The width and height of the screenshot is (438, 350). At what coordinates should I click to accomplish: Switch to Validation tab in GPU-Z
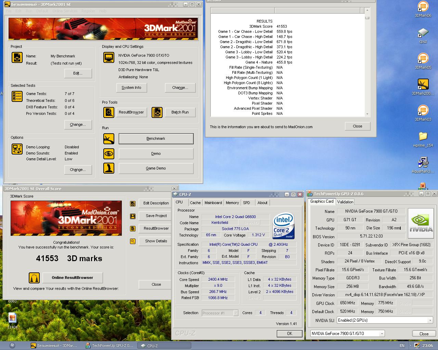tap(345, 202)
